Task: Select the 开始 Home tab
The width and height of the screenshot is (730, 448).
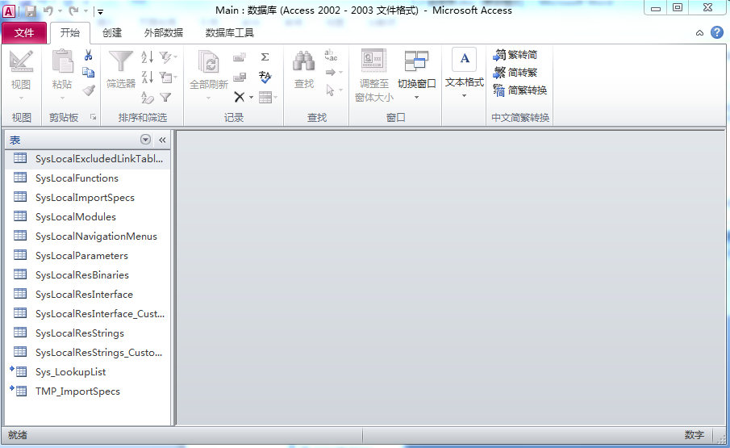Action: (x=70, y=32)
